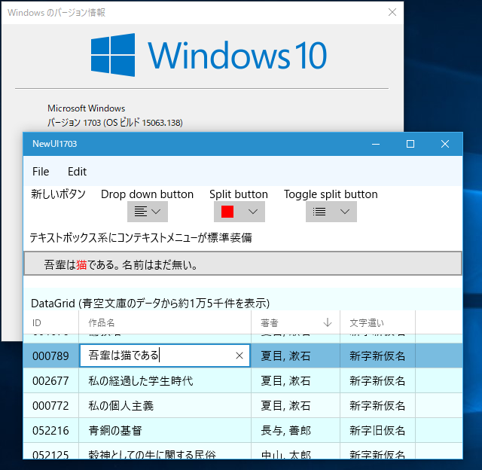Minimize the NewUI1703 window
The height and width of the screenshot is (470, 482).
(x=376, y=144)
